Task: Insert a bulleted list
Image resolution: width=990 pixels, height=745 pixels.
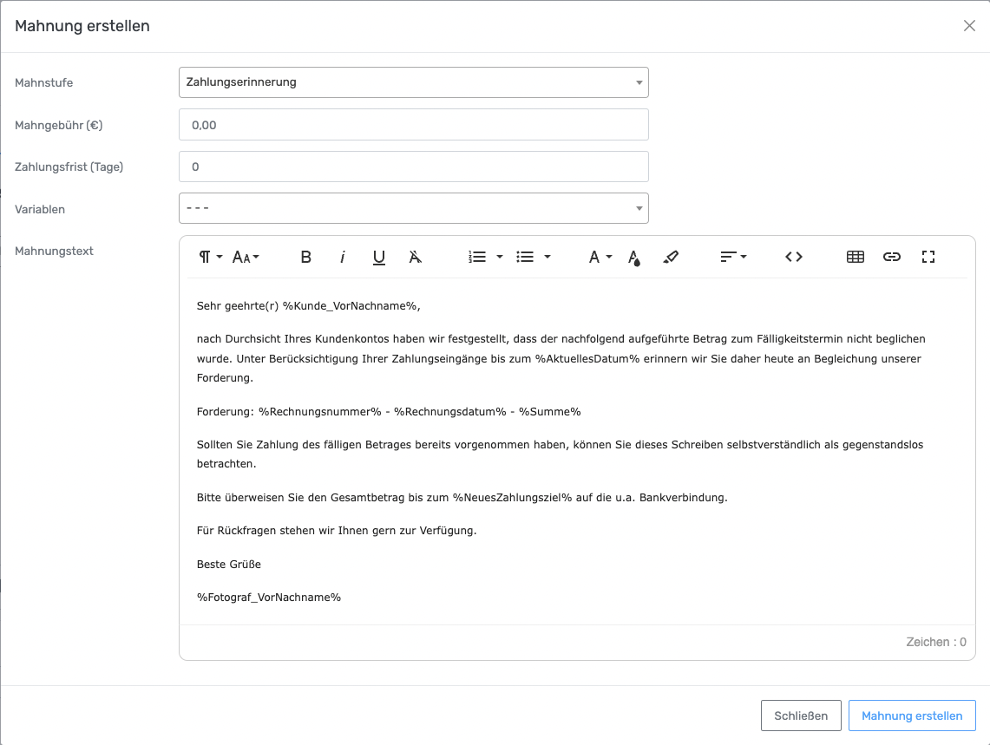Action: (x=525, y=257)
